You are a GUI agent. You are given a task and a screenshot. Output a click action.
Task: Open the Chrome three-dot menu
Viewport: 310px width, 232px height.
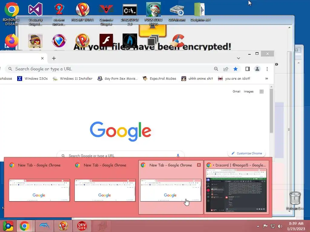(267, 69)
